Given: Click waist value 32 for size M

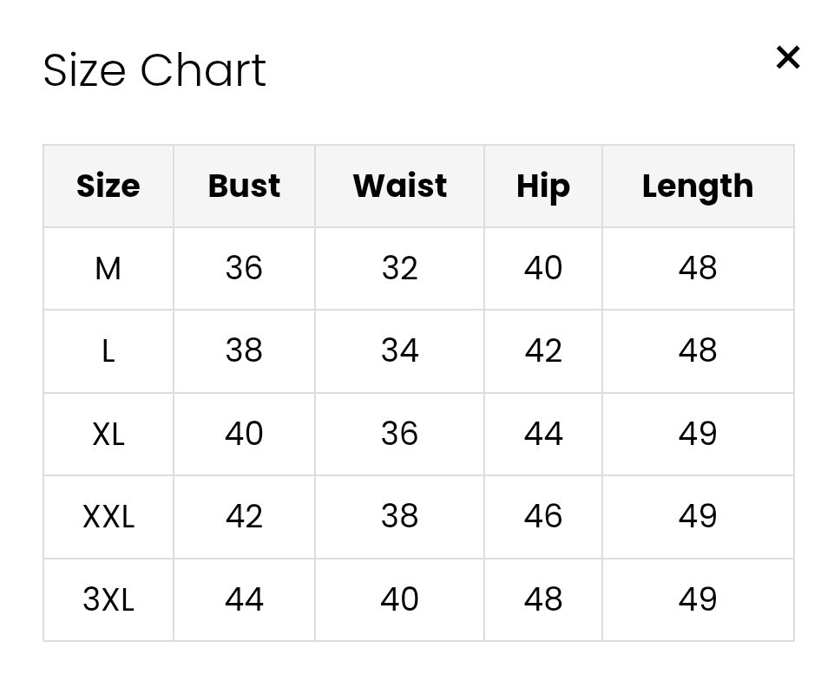Looking at the screenshot, I should pyautogui.click(x=399, y=269).
